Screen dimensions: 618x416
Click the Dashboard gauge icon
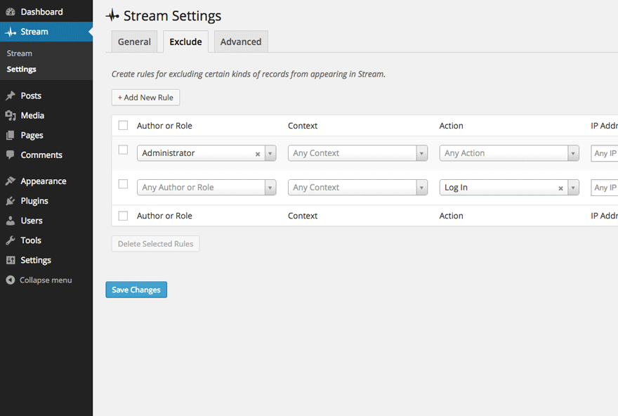click(11, 12)
